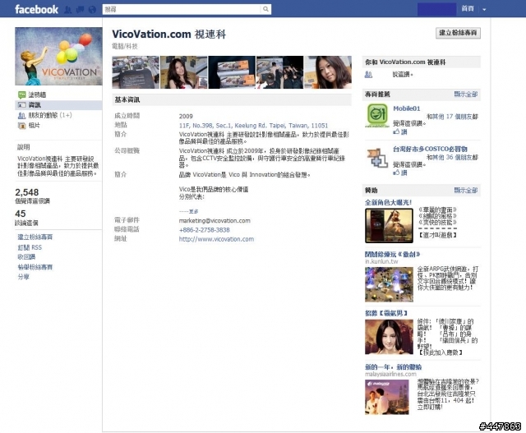Show all recommended pages link
This screenshot has height=433, width=526.
click(466, 94)
